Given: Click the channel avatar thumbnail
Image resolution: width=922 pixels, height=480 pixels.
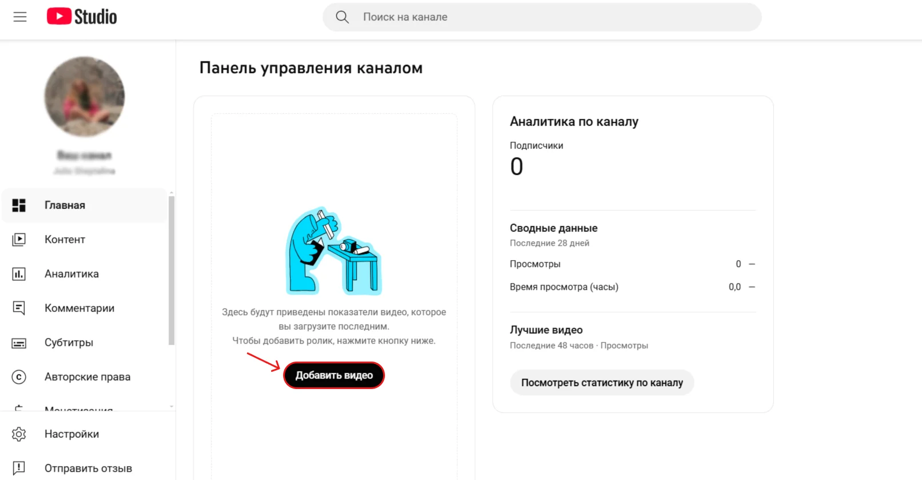Looking at the screenshot, I should click(x=85, y=96).
